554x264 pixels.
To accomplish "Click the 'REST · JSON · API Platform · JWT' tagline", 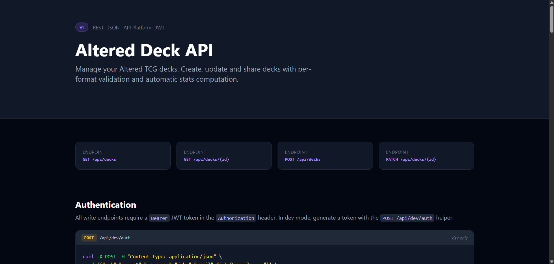I will 129,28.
